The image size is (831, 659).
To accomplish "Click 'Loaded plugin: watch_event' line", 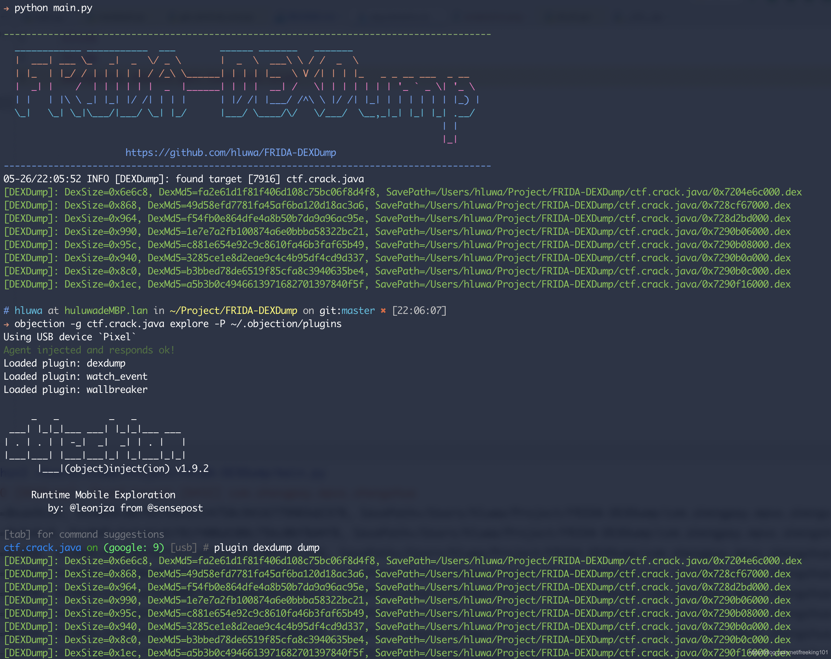I will click(x=76, y=377).
